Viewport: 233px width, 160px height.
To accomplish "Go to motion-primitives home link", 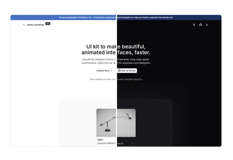I will click(36, 25).
